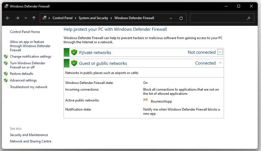Click green shield icon next to Private networks

click(74, 52)
